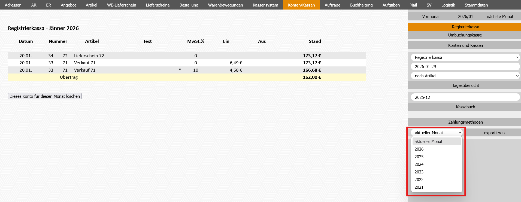Select Umbuchungskasse in the sidebar
The width and height of the screenshot is (521, 202).
(465, 35)
